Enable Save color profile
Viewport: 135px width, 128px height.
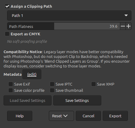tap(11, 90)
